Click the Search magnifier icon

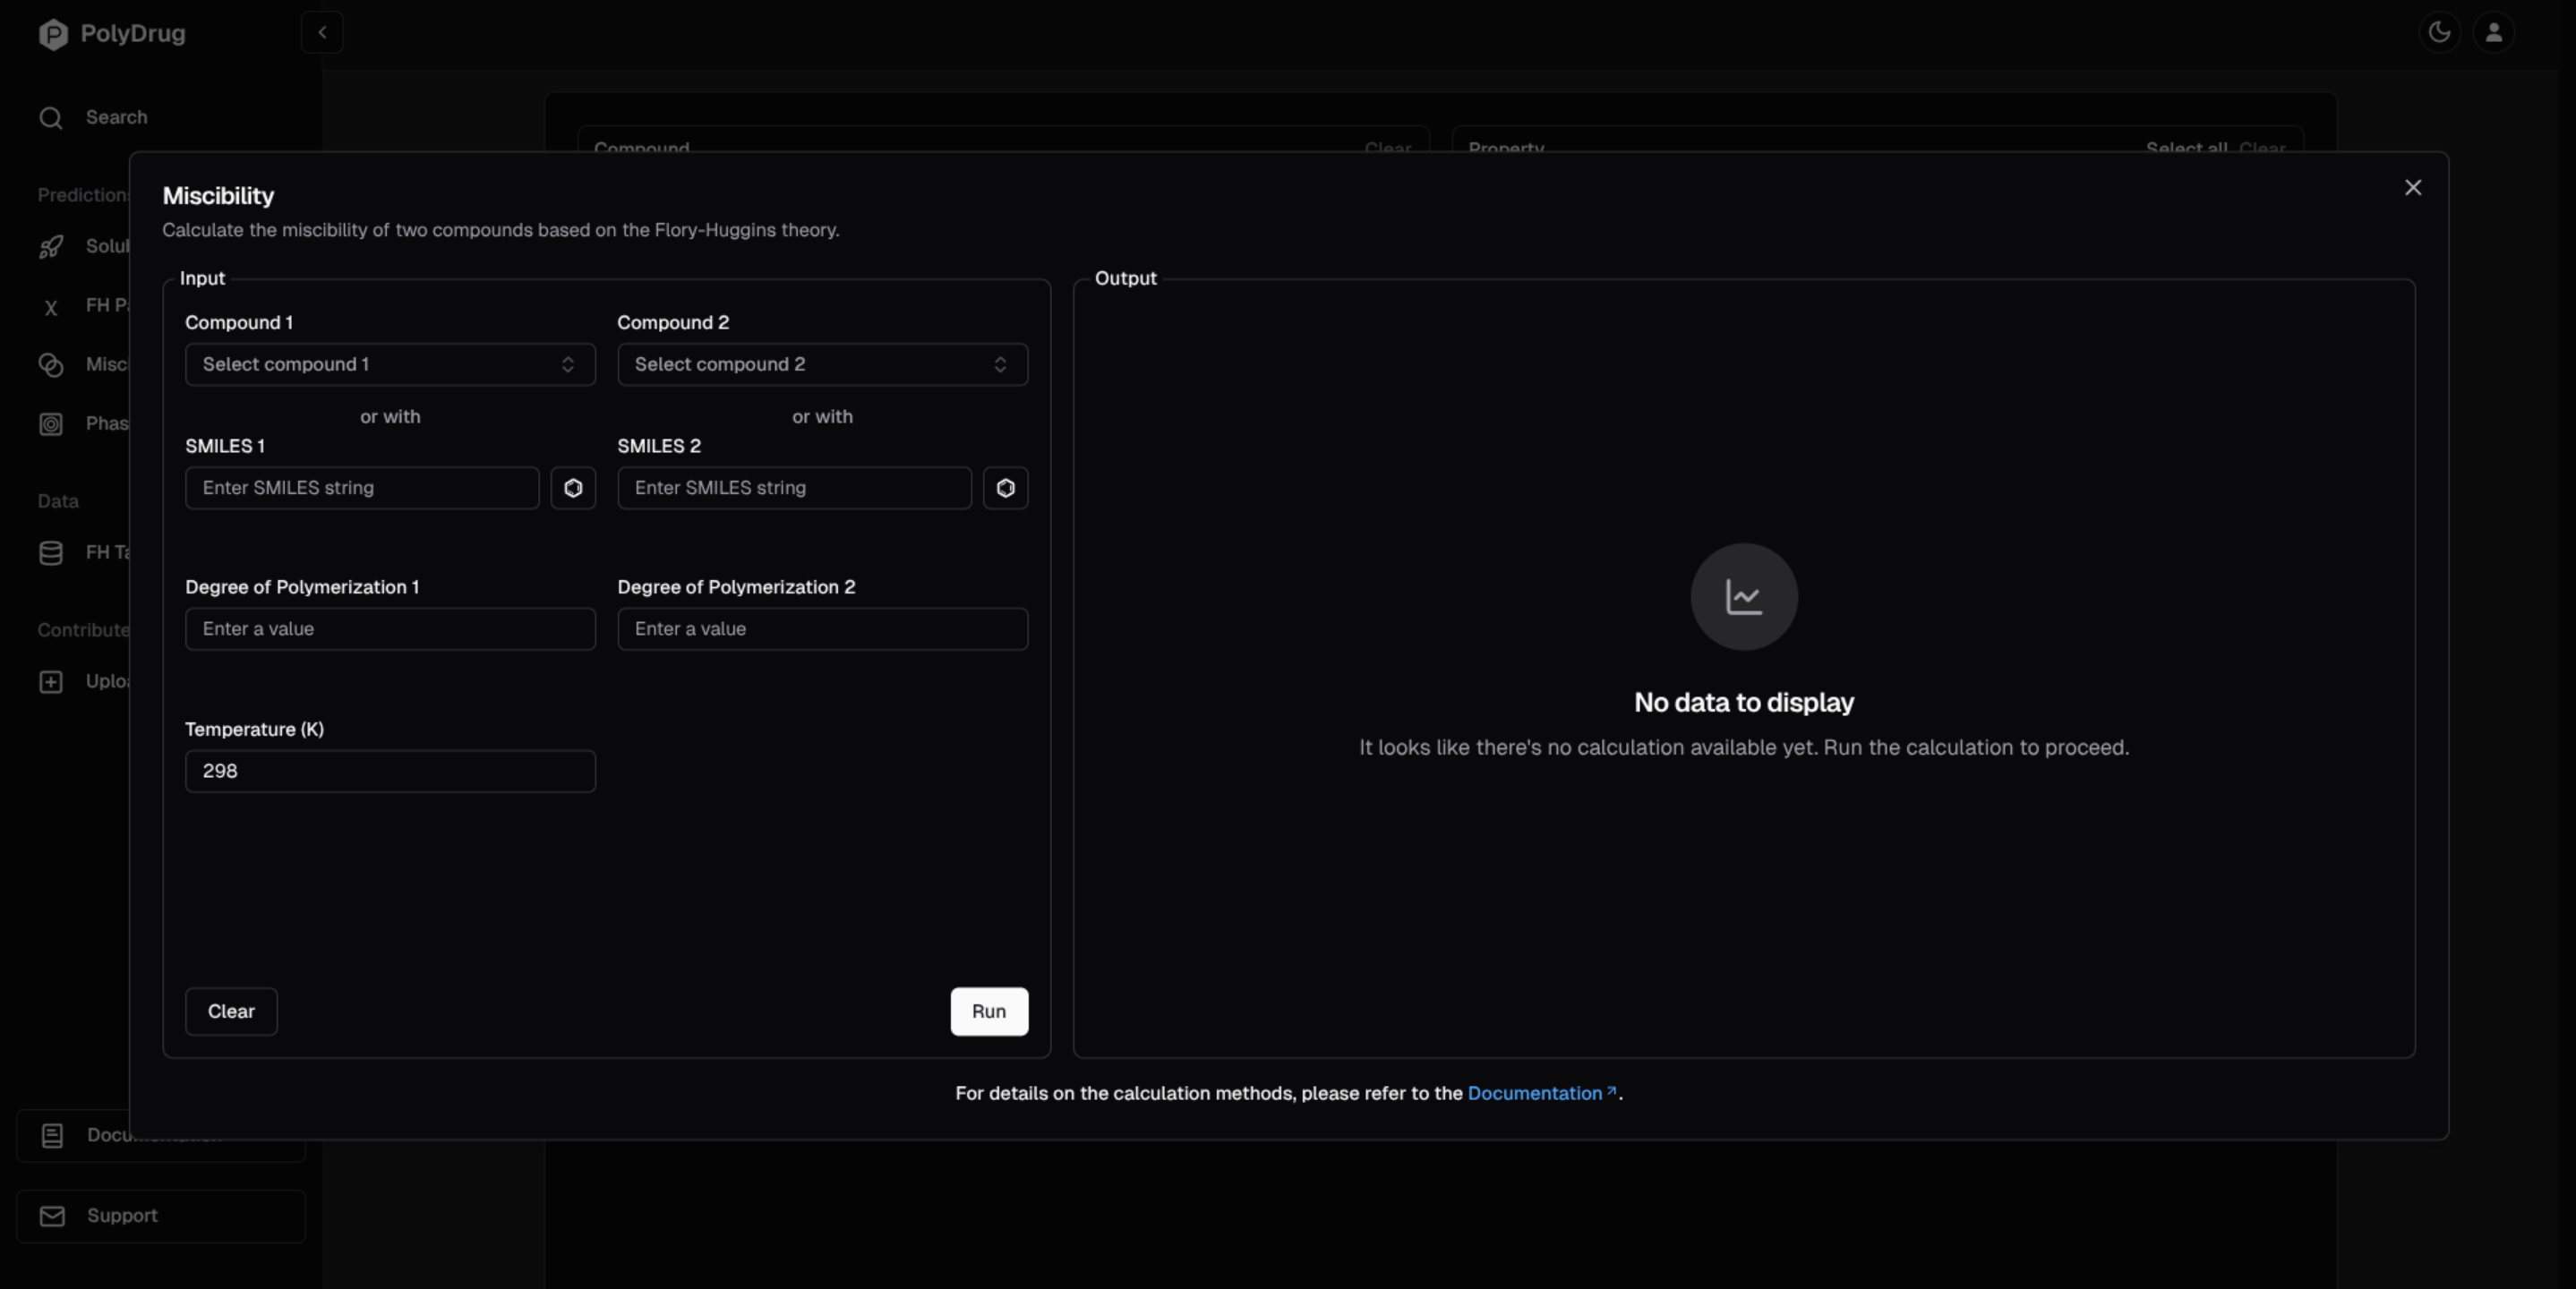pyautogui.click(x=51, y=118)
